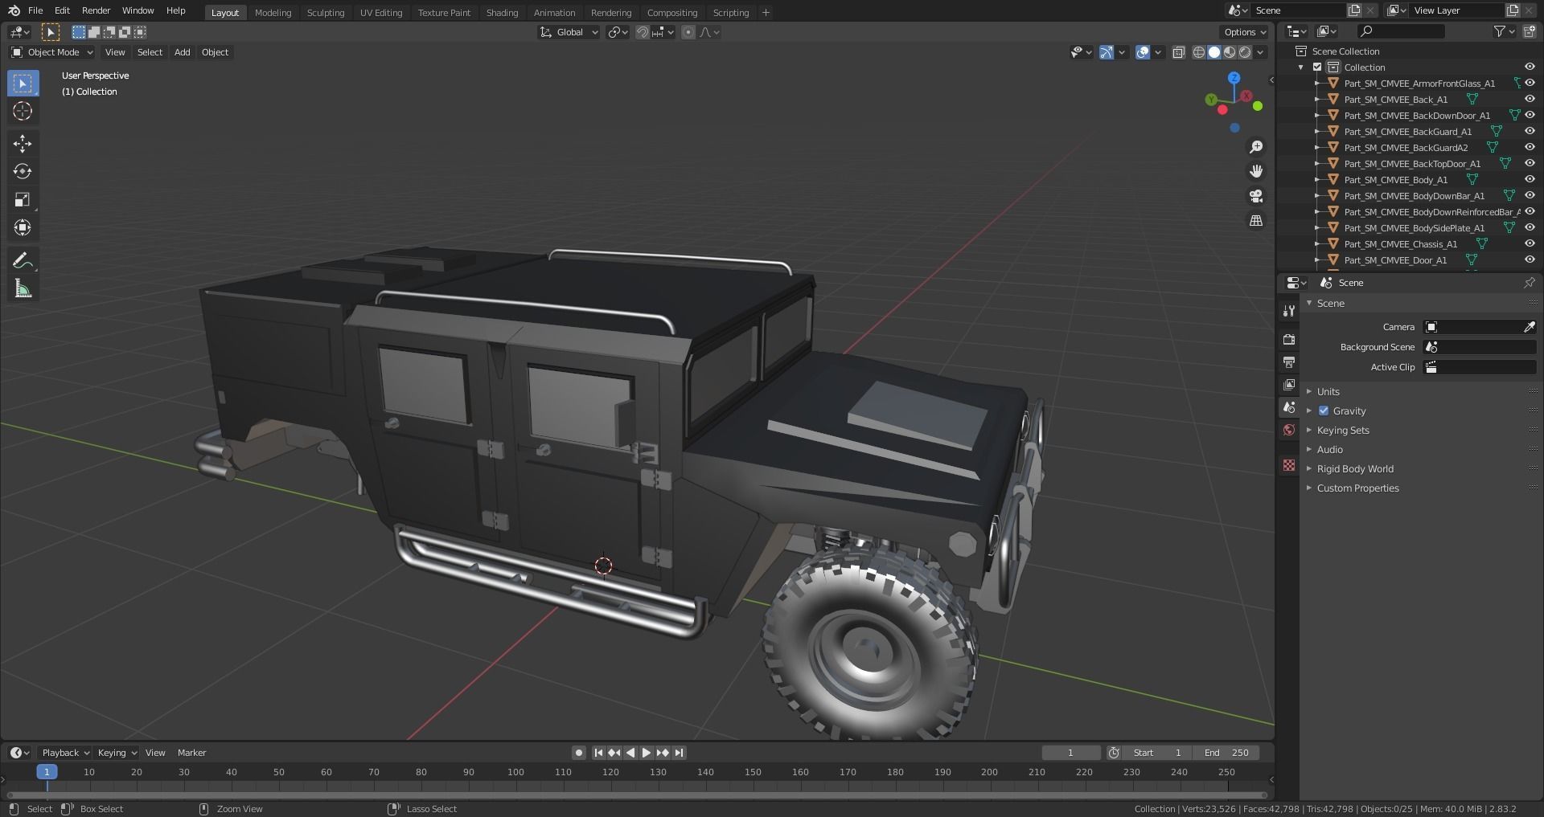Select the Annotate tool
Viewport: 1544px width, 817px height.
(x=23, y=260)
